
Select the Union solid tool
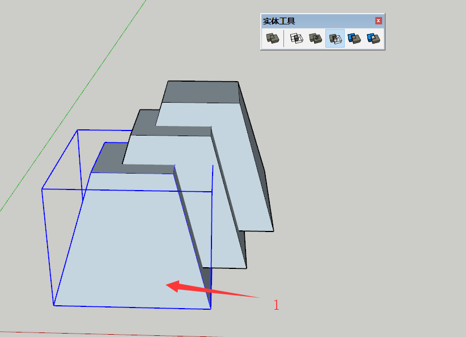pos(315,39)
